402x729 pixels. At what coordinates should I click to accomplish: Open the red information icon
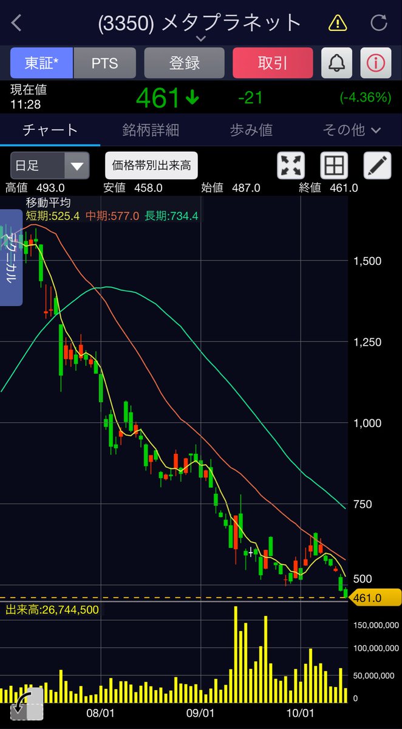[376, 63]
